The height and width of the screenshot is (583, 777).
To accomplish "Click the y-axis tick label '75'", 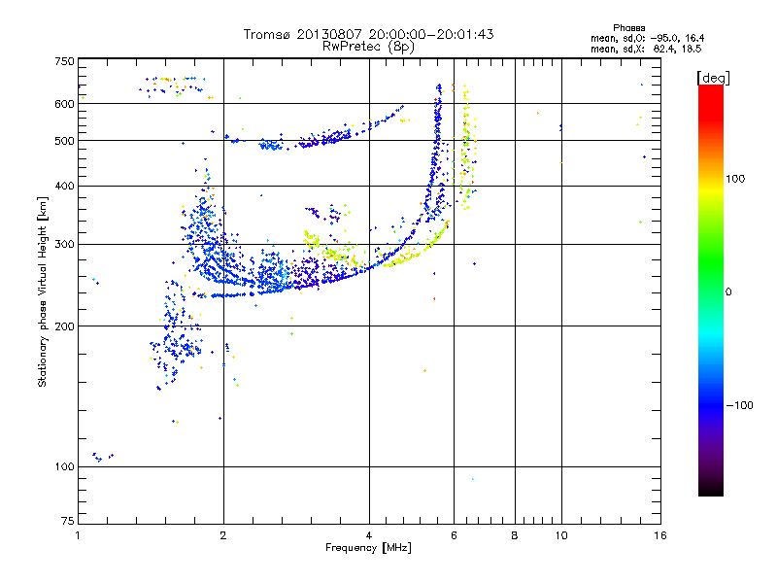I will tap(68, 521).
